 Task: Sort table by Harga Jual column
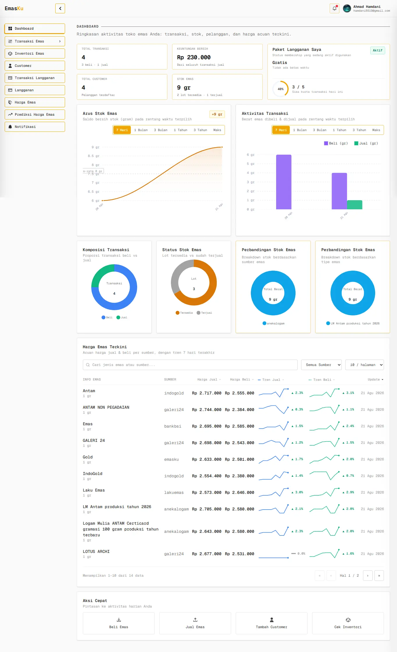209,379
